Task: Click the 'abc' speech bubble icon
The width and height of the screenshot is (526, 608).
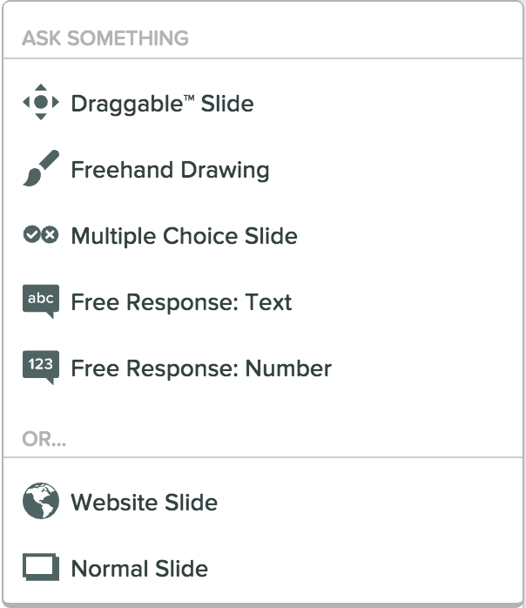Action: pyautogui.click(x=41, y=301)
